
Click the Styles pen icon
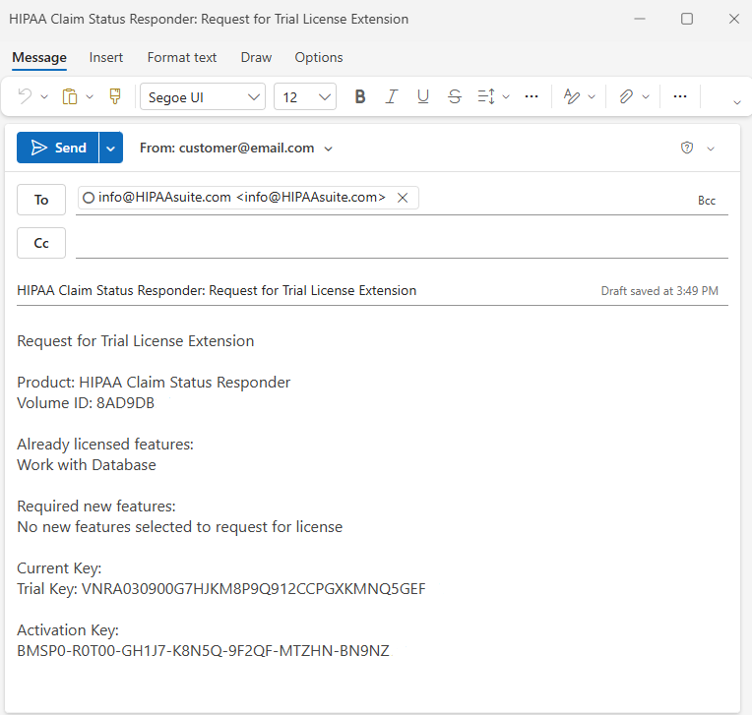[x=572, y=96]
